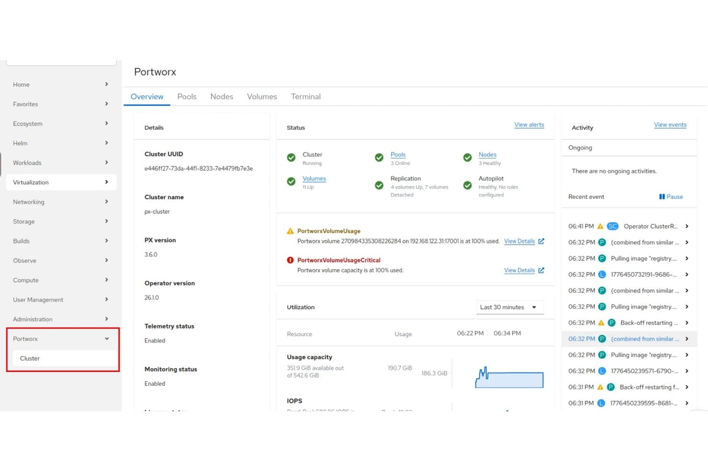Image resolution: width=708 pixels, height=472 pixels.
Task: Click the green check icon beside Replication
Action: pyautogui.click(x=379, y=186)
